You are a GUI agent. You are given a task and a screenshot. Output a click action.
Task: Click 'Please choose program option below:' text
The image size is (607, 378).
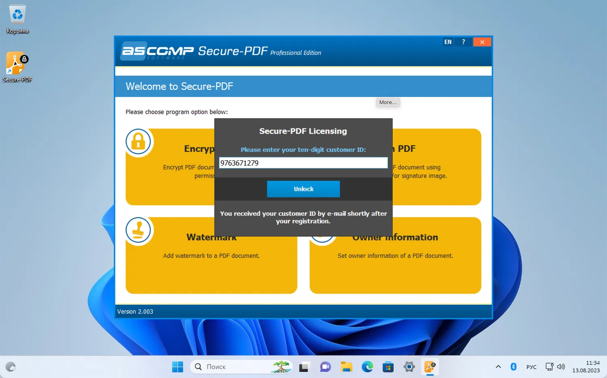(x=177, y=112)
